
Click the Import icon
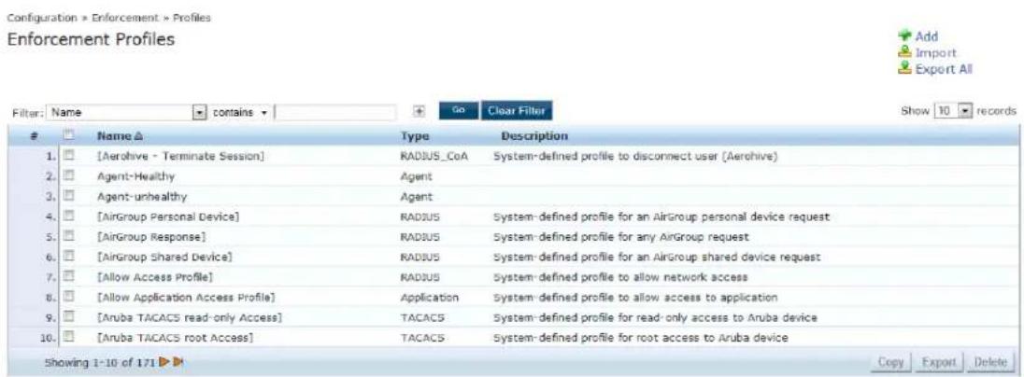[x=904, y=53]
